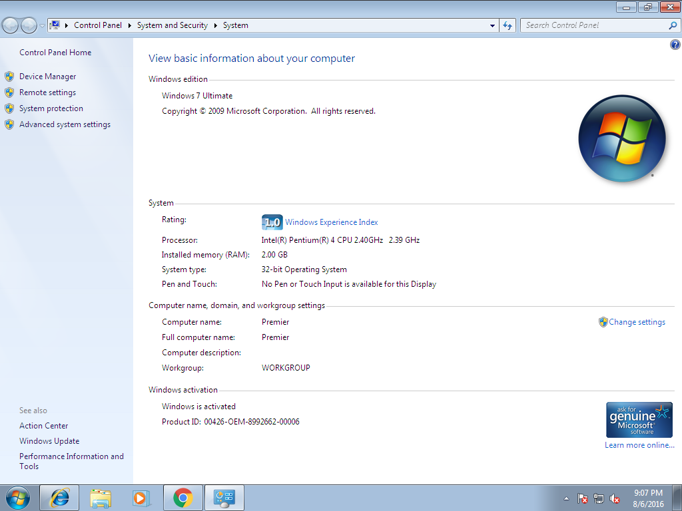Click the shield icon beside Device Manager
The height and width of the screenshot is (511, 682).
[9, 77]
